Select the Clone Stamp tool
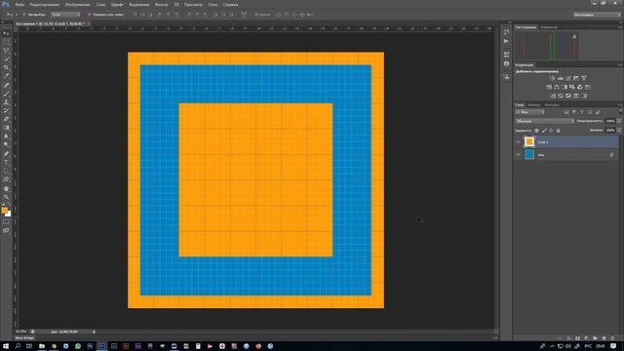Screen dimensions: 624x351 click(x=6, y=102)
